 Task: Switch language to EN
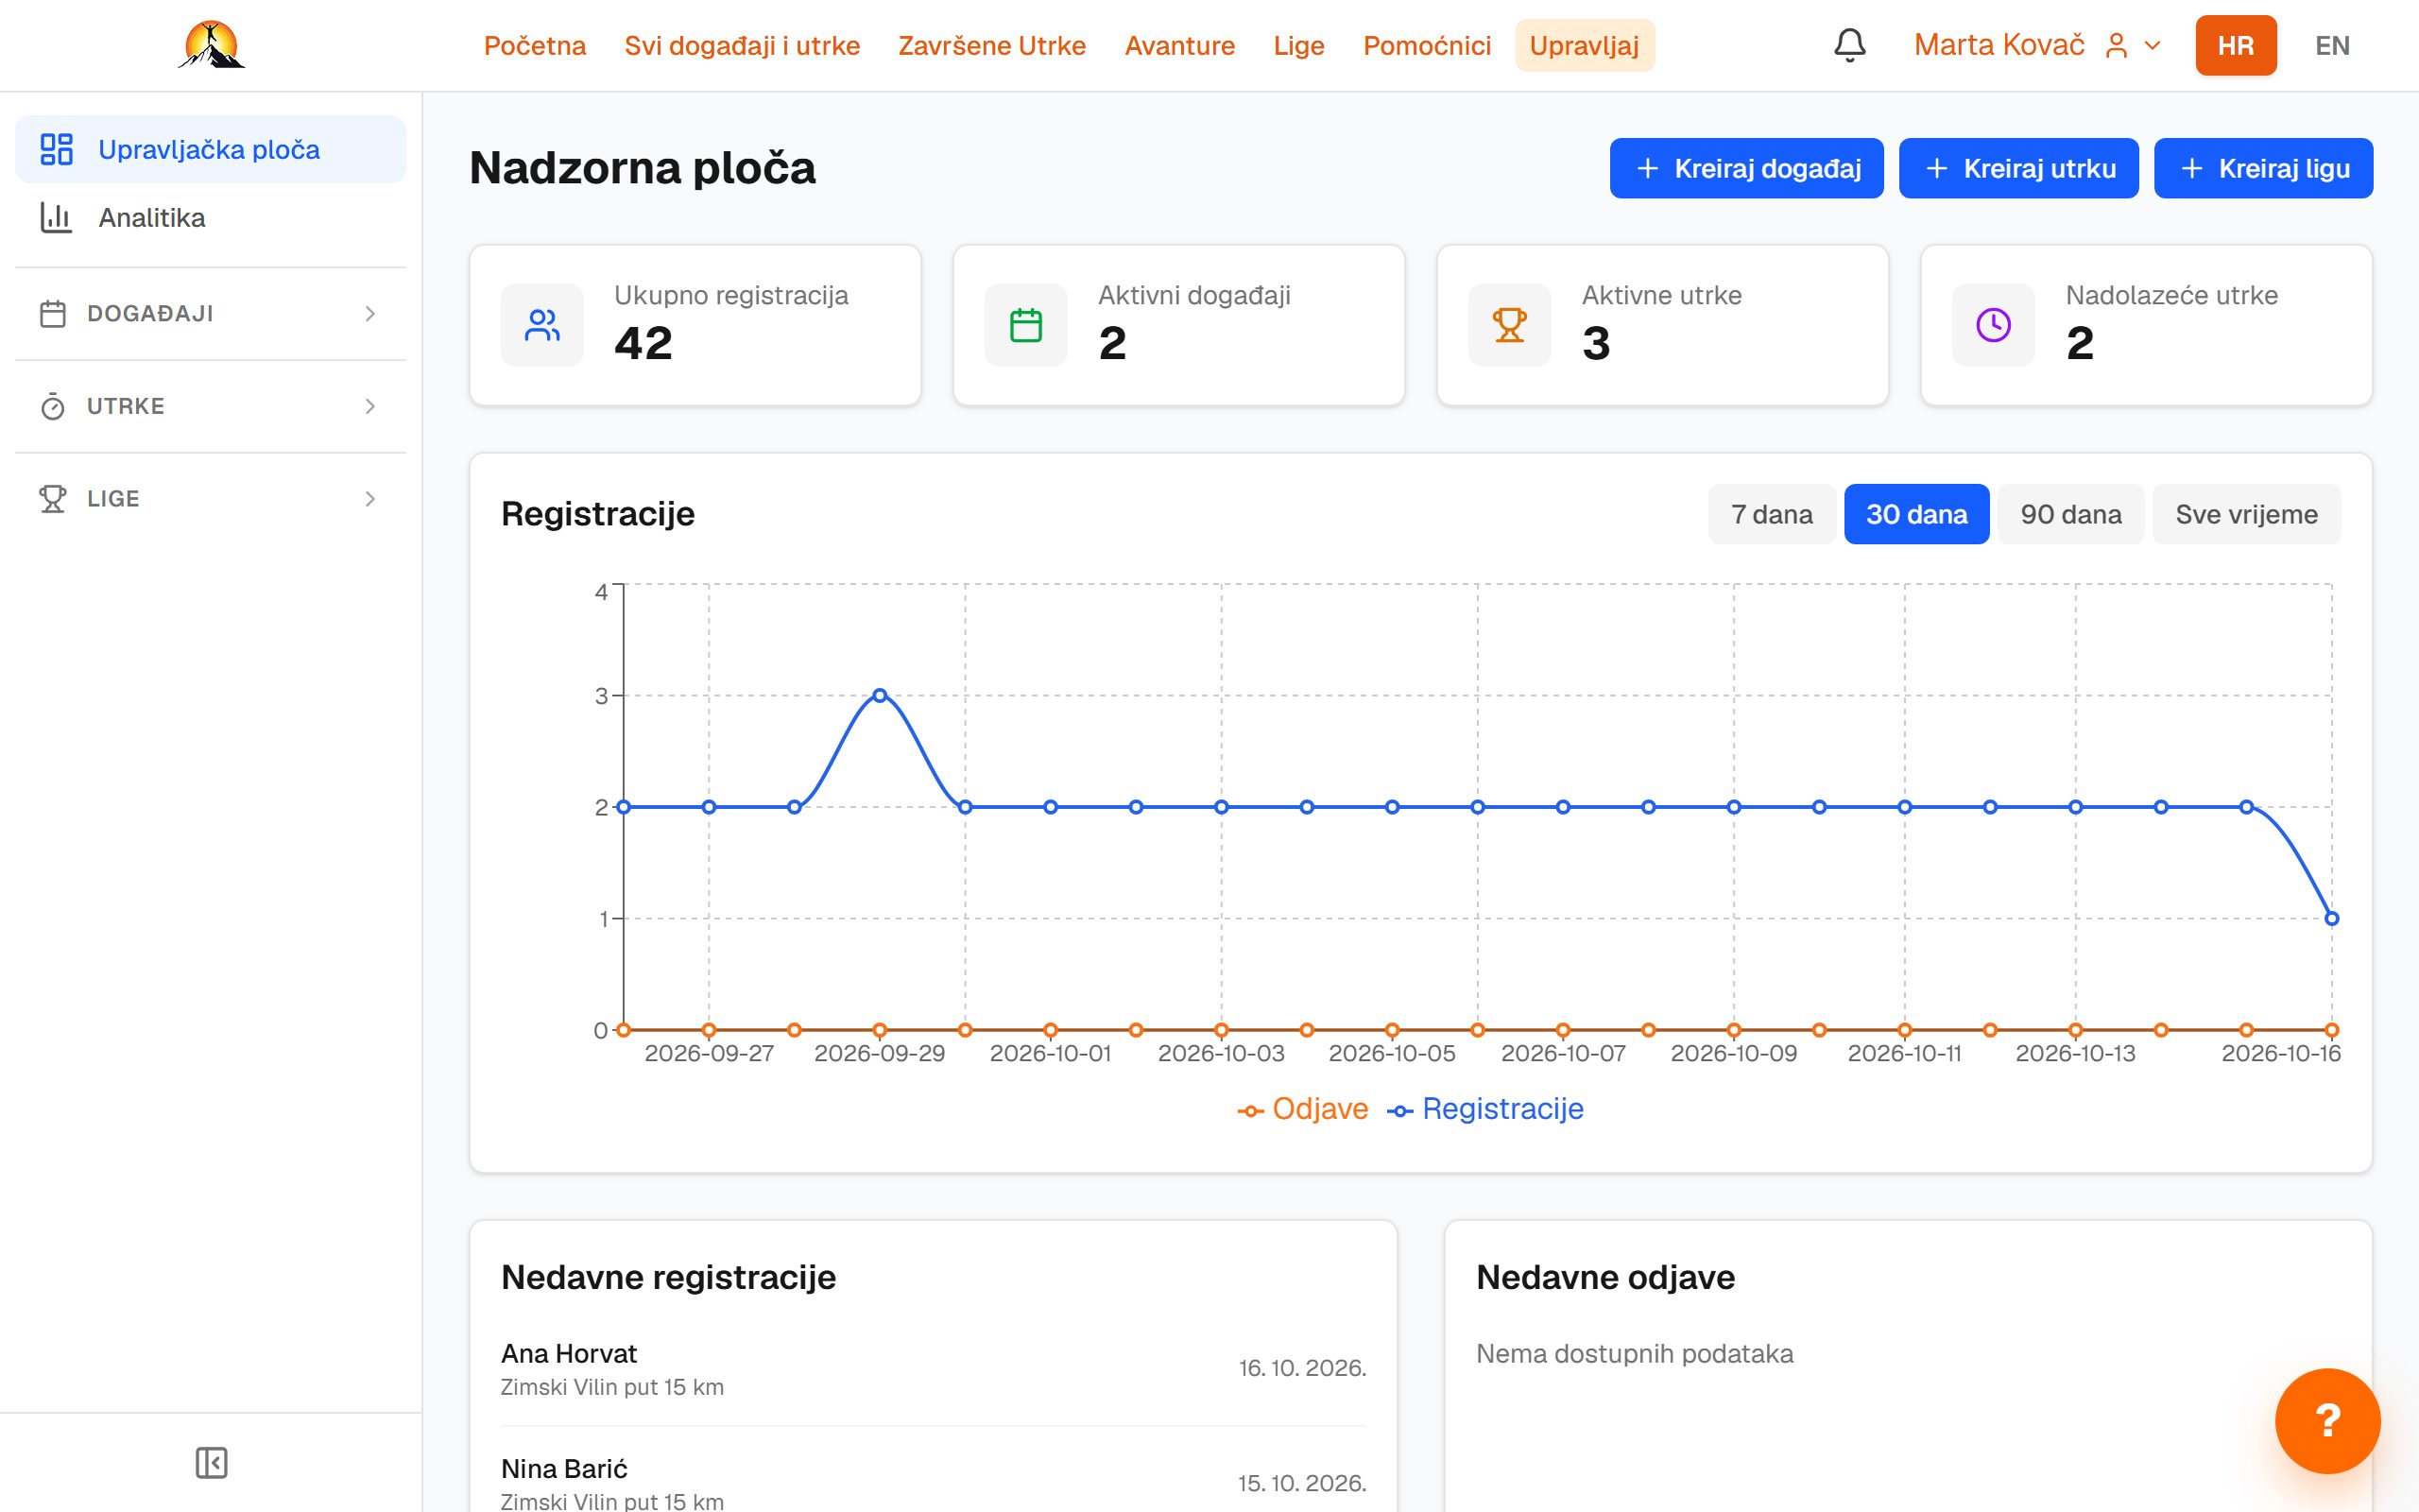(2332, 45)
